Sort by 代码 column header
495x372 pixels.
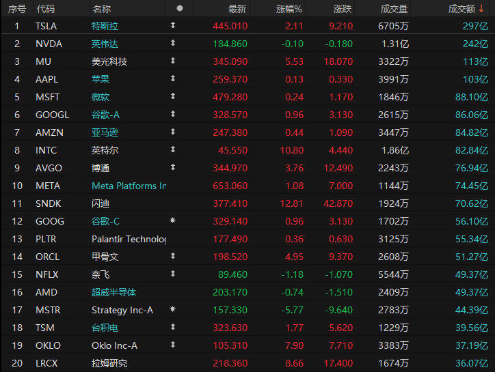(x=46, y=9)
